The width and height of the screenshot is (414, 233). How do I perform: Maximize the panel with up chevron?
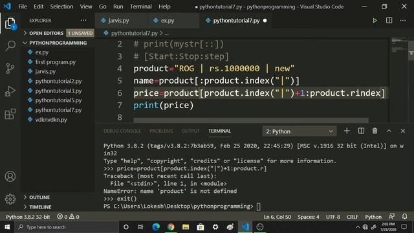(389, 131)
